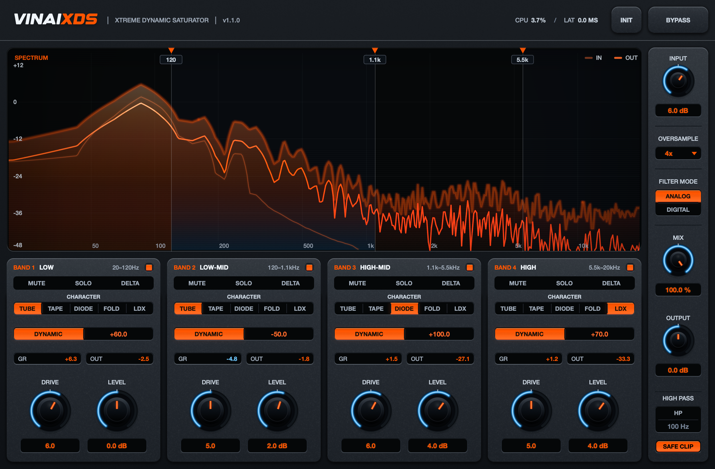
Task: Click Band 1 LEVEL knob
Action: (117, 410)
